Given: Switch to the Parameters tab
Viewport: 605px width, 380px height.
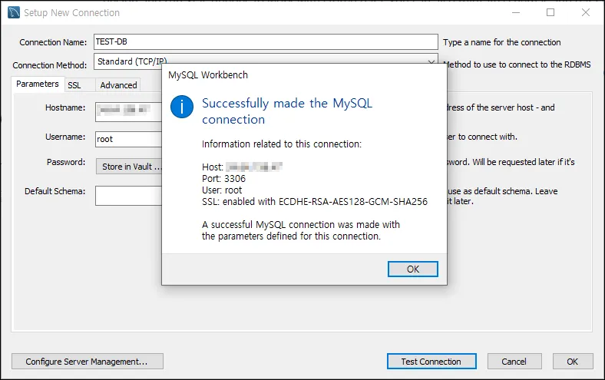Looking at the screenshot, I should 37,84.
